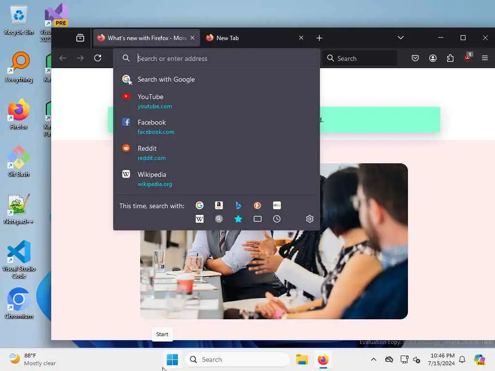The width and height of the screenshot is (495, 371).
Task: Click the taskbar Search box
Action: click(x=237, y=359)
